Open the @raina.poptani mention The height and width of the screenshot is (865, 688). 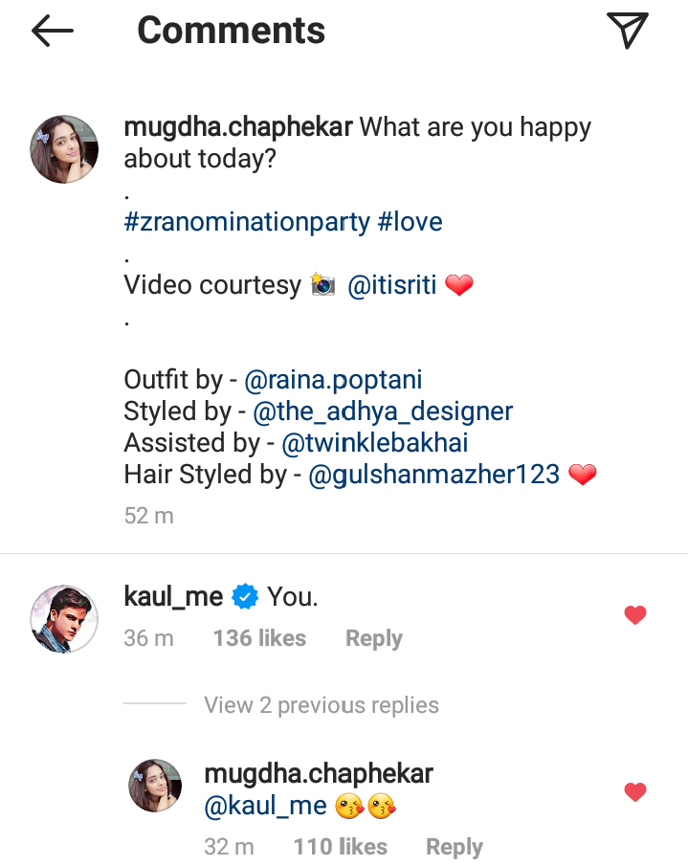click(x=334, y=380)
